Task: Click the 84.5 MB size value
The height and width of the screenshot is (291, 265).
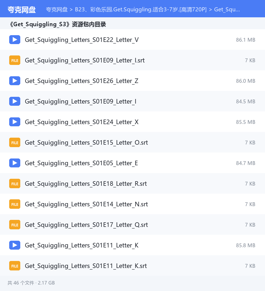Action: [246, 101]
